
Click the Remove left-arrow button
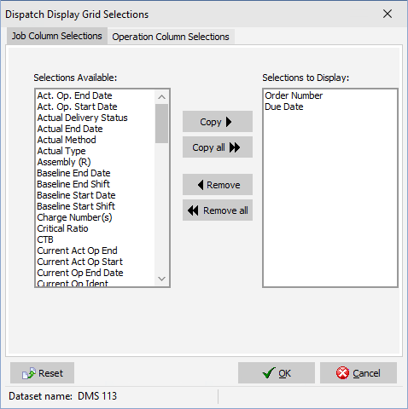[218, 185]
